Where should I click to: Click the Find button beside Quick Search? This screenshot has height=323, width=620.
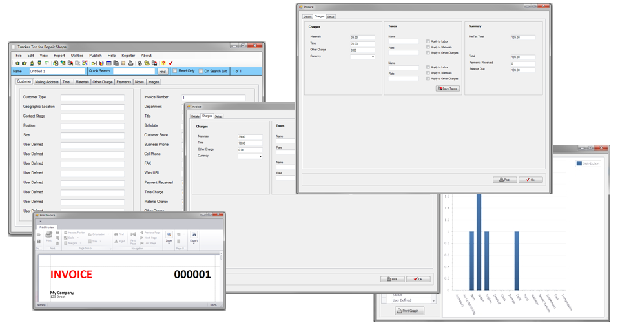163,72
